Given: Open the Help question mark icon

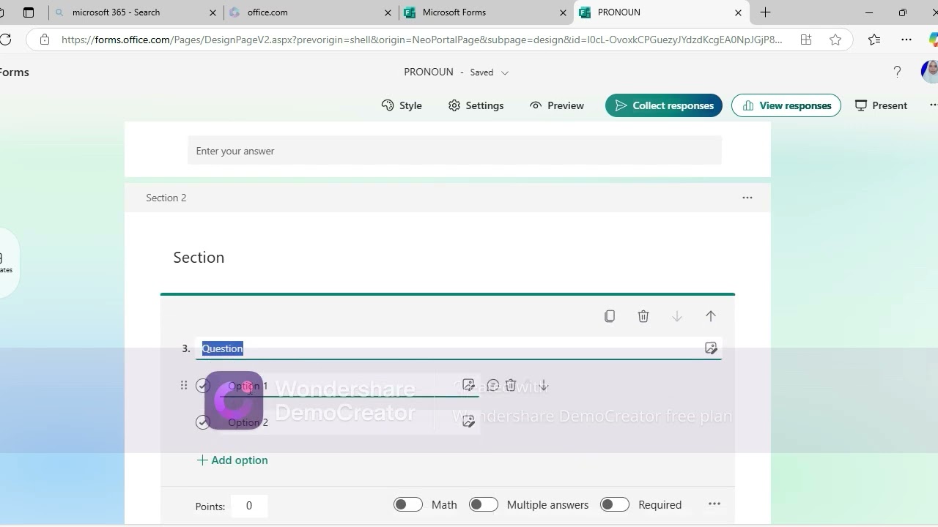Looking at the screenshot, I should (x=897, y=72).
